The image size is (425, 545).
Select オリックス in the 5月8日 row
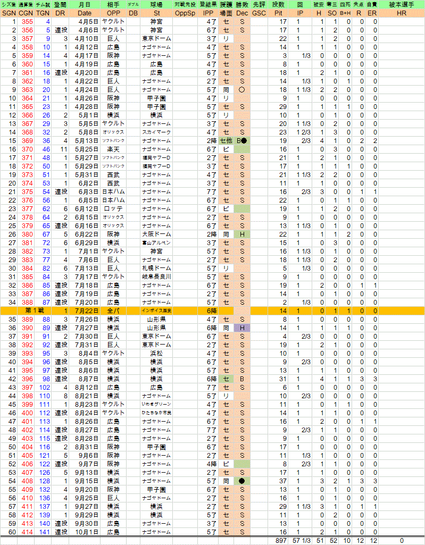pyautogui.click(x=113, y=132)
